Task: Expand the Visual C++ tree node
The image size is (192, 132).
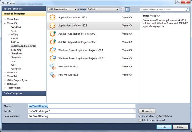Action: pyautogui.click(x=5, y=73)
